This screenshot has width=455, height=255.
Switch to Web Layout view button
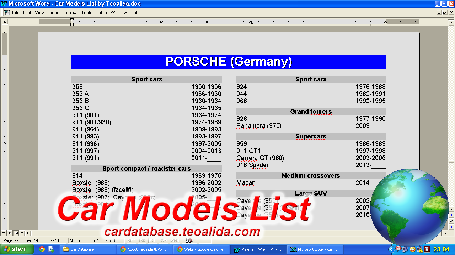point(10,233)
